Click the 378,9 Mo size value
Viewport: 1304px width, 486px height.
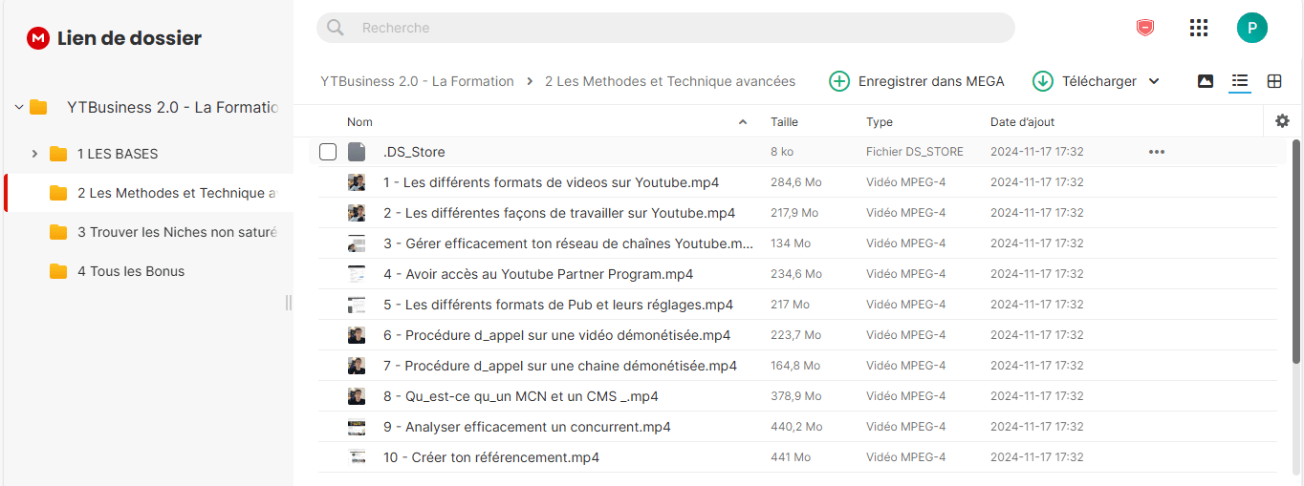click(x=796, y=396)
